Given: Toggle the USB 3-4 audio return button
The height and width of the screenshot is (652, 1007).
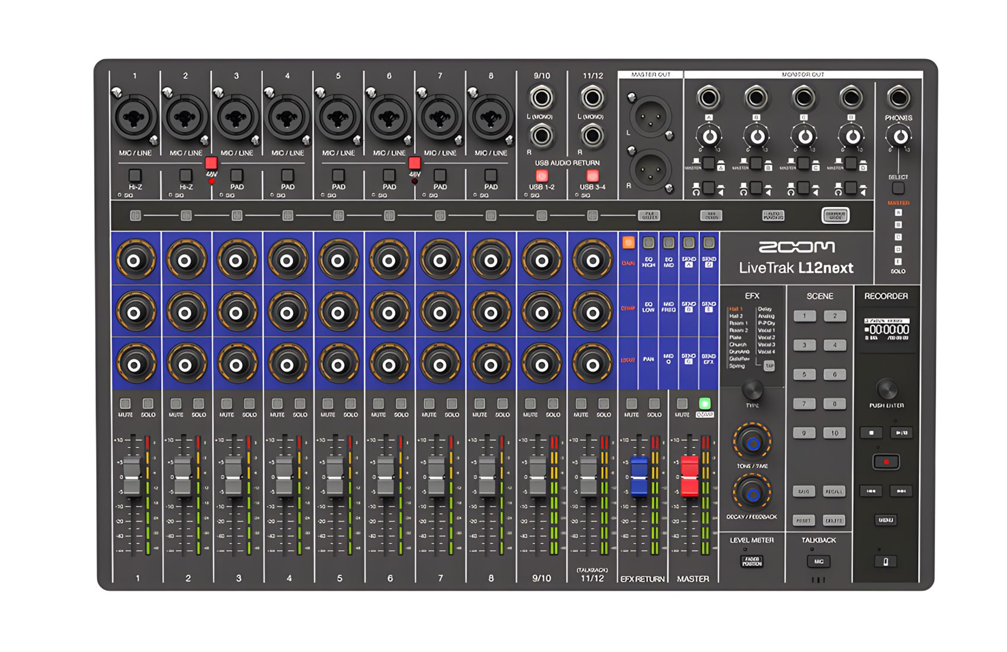Looking at the screenshot, I should (x=592, y=175).
